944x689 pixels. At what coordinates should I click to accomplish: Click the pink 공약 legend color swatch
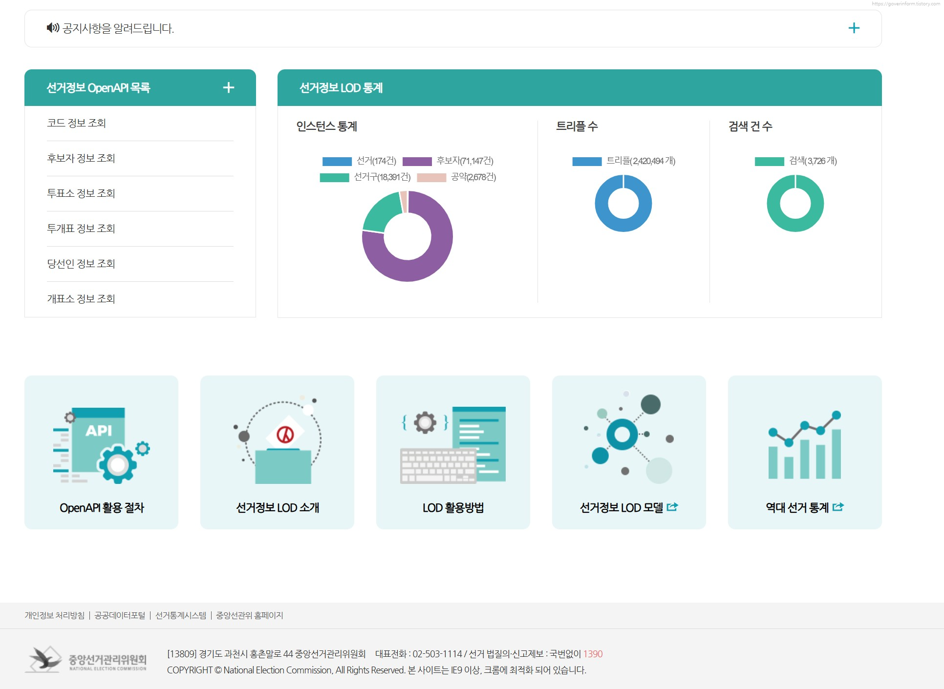(431, 177)
